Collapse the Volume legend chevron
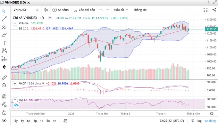The image size is (218, 125). 15,23
